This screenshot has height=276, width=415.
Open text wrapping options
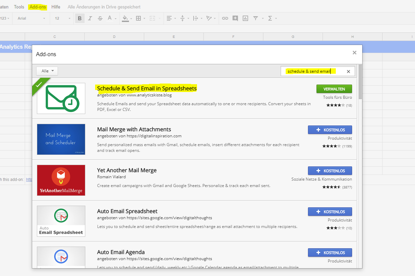[195, 18]
